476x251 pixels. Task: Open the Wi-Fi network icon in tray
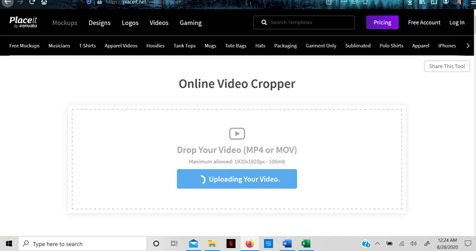click(x=402, y=244)
